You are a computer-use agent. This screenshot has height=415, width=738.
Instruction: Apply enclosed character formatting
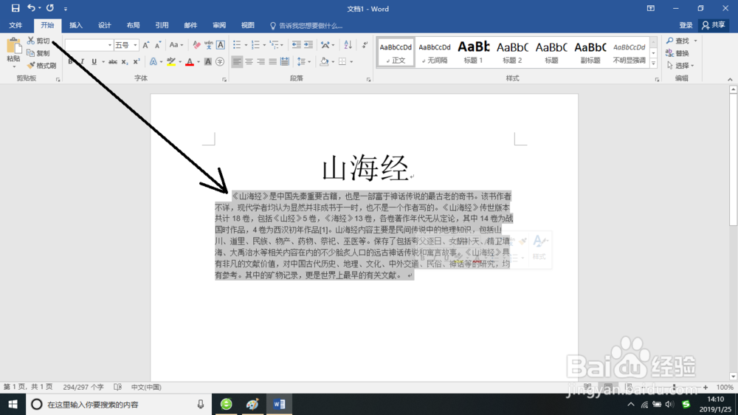click(220, 62)
